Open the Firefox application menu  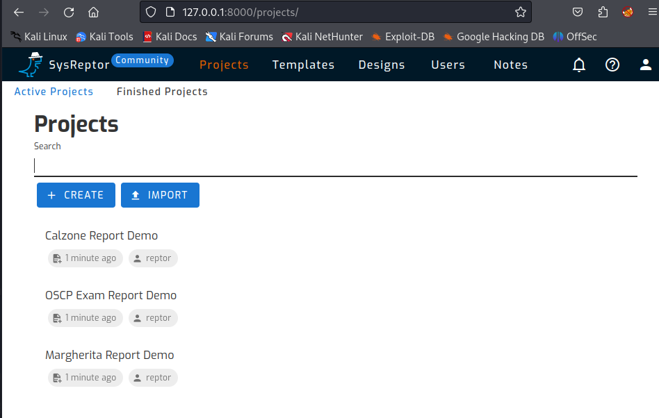[x=651, y=12]
